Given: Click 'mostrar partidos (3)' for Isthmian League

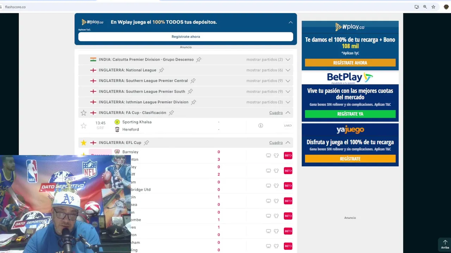Looking at the screenshot, I should pos(265,102).
